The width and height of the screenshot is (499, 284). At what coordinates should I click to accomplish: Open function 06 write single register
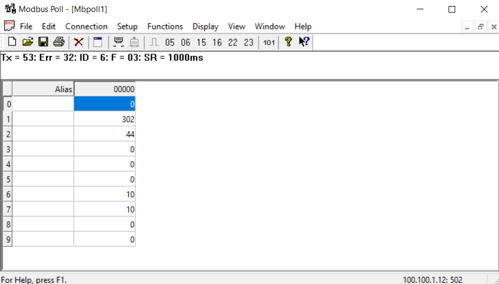[x=186, y=42]
